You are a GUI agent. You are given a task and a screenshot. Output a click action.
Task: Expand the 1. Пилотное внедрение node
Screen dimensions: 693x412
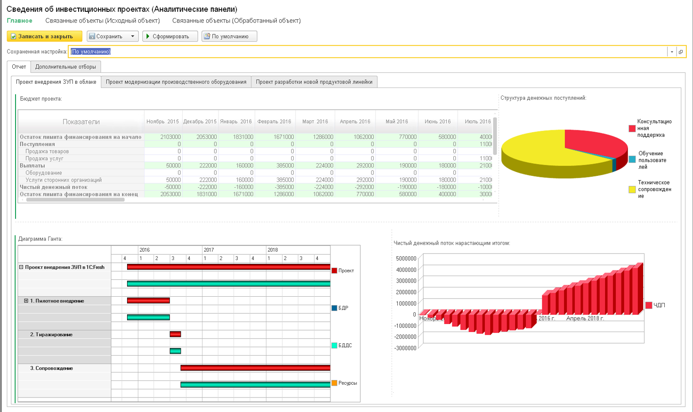coord(26,301)
